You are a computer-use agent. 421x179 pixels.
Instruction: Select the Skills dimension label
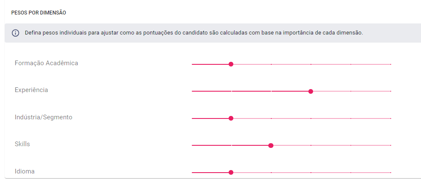point(22,144)
